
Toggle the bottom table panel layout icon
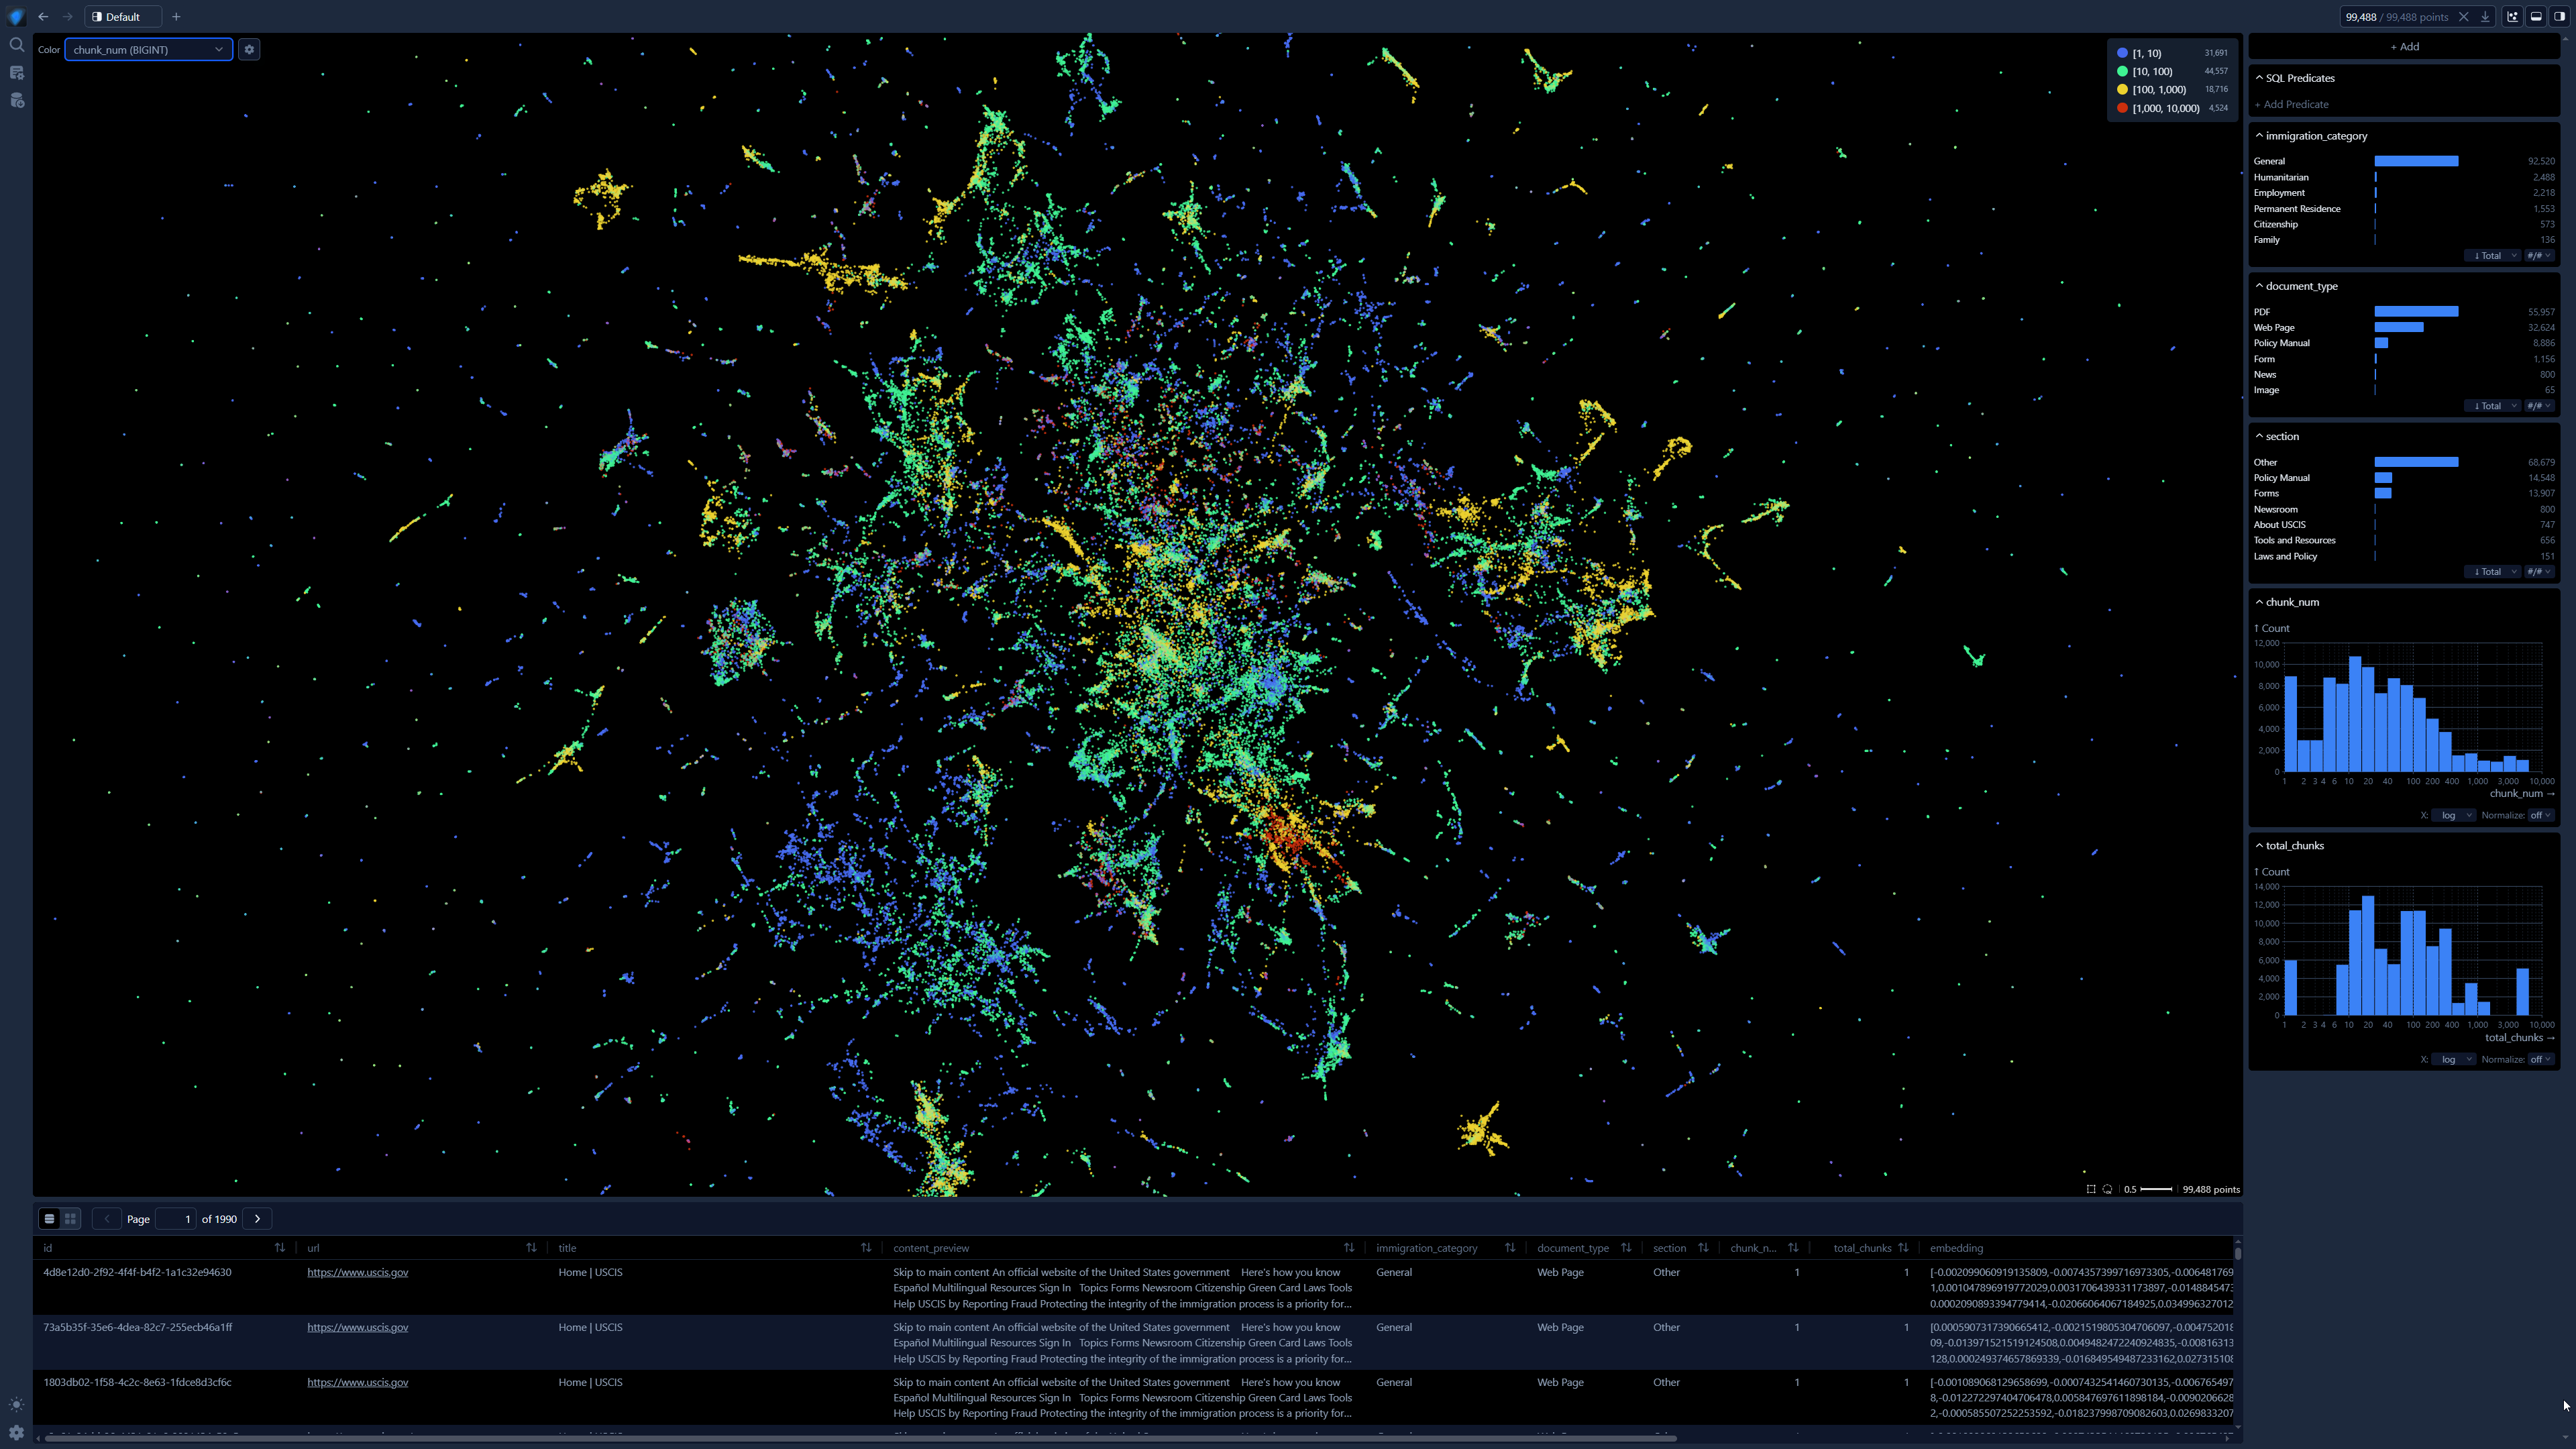pos(2536,17)
